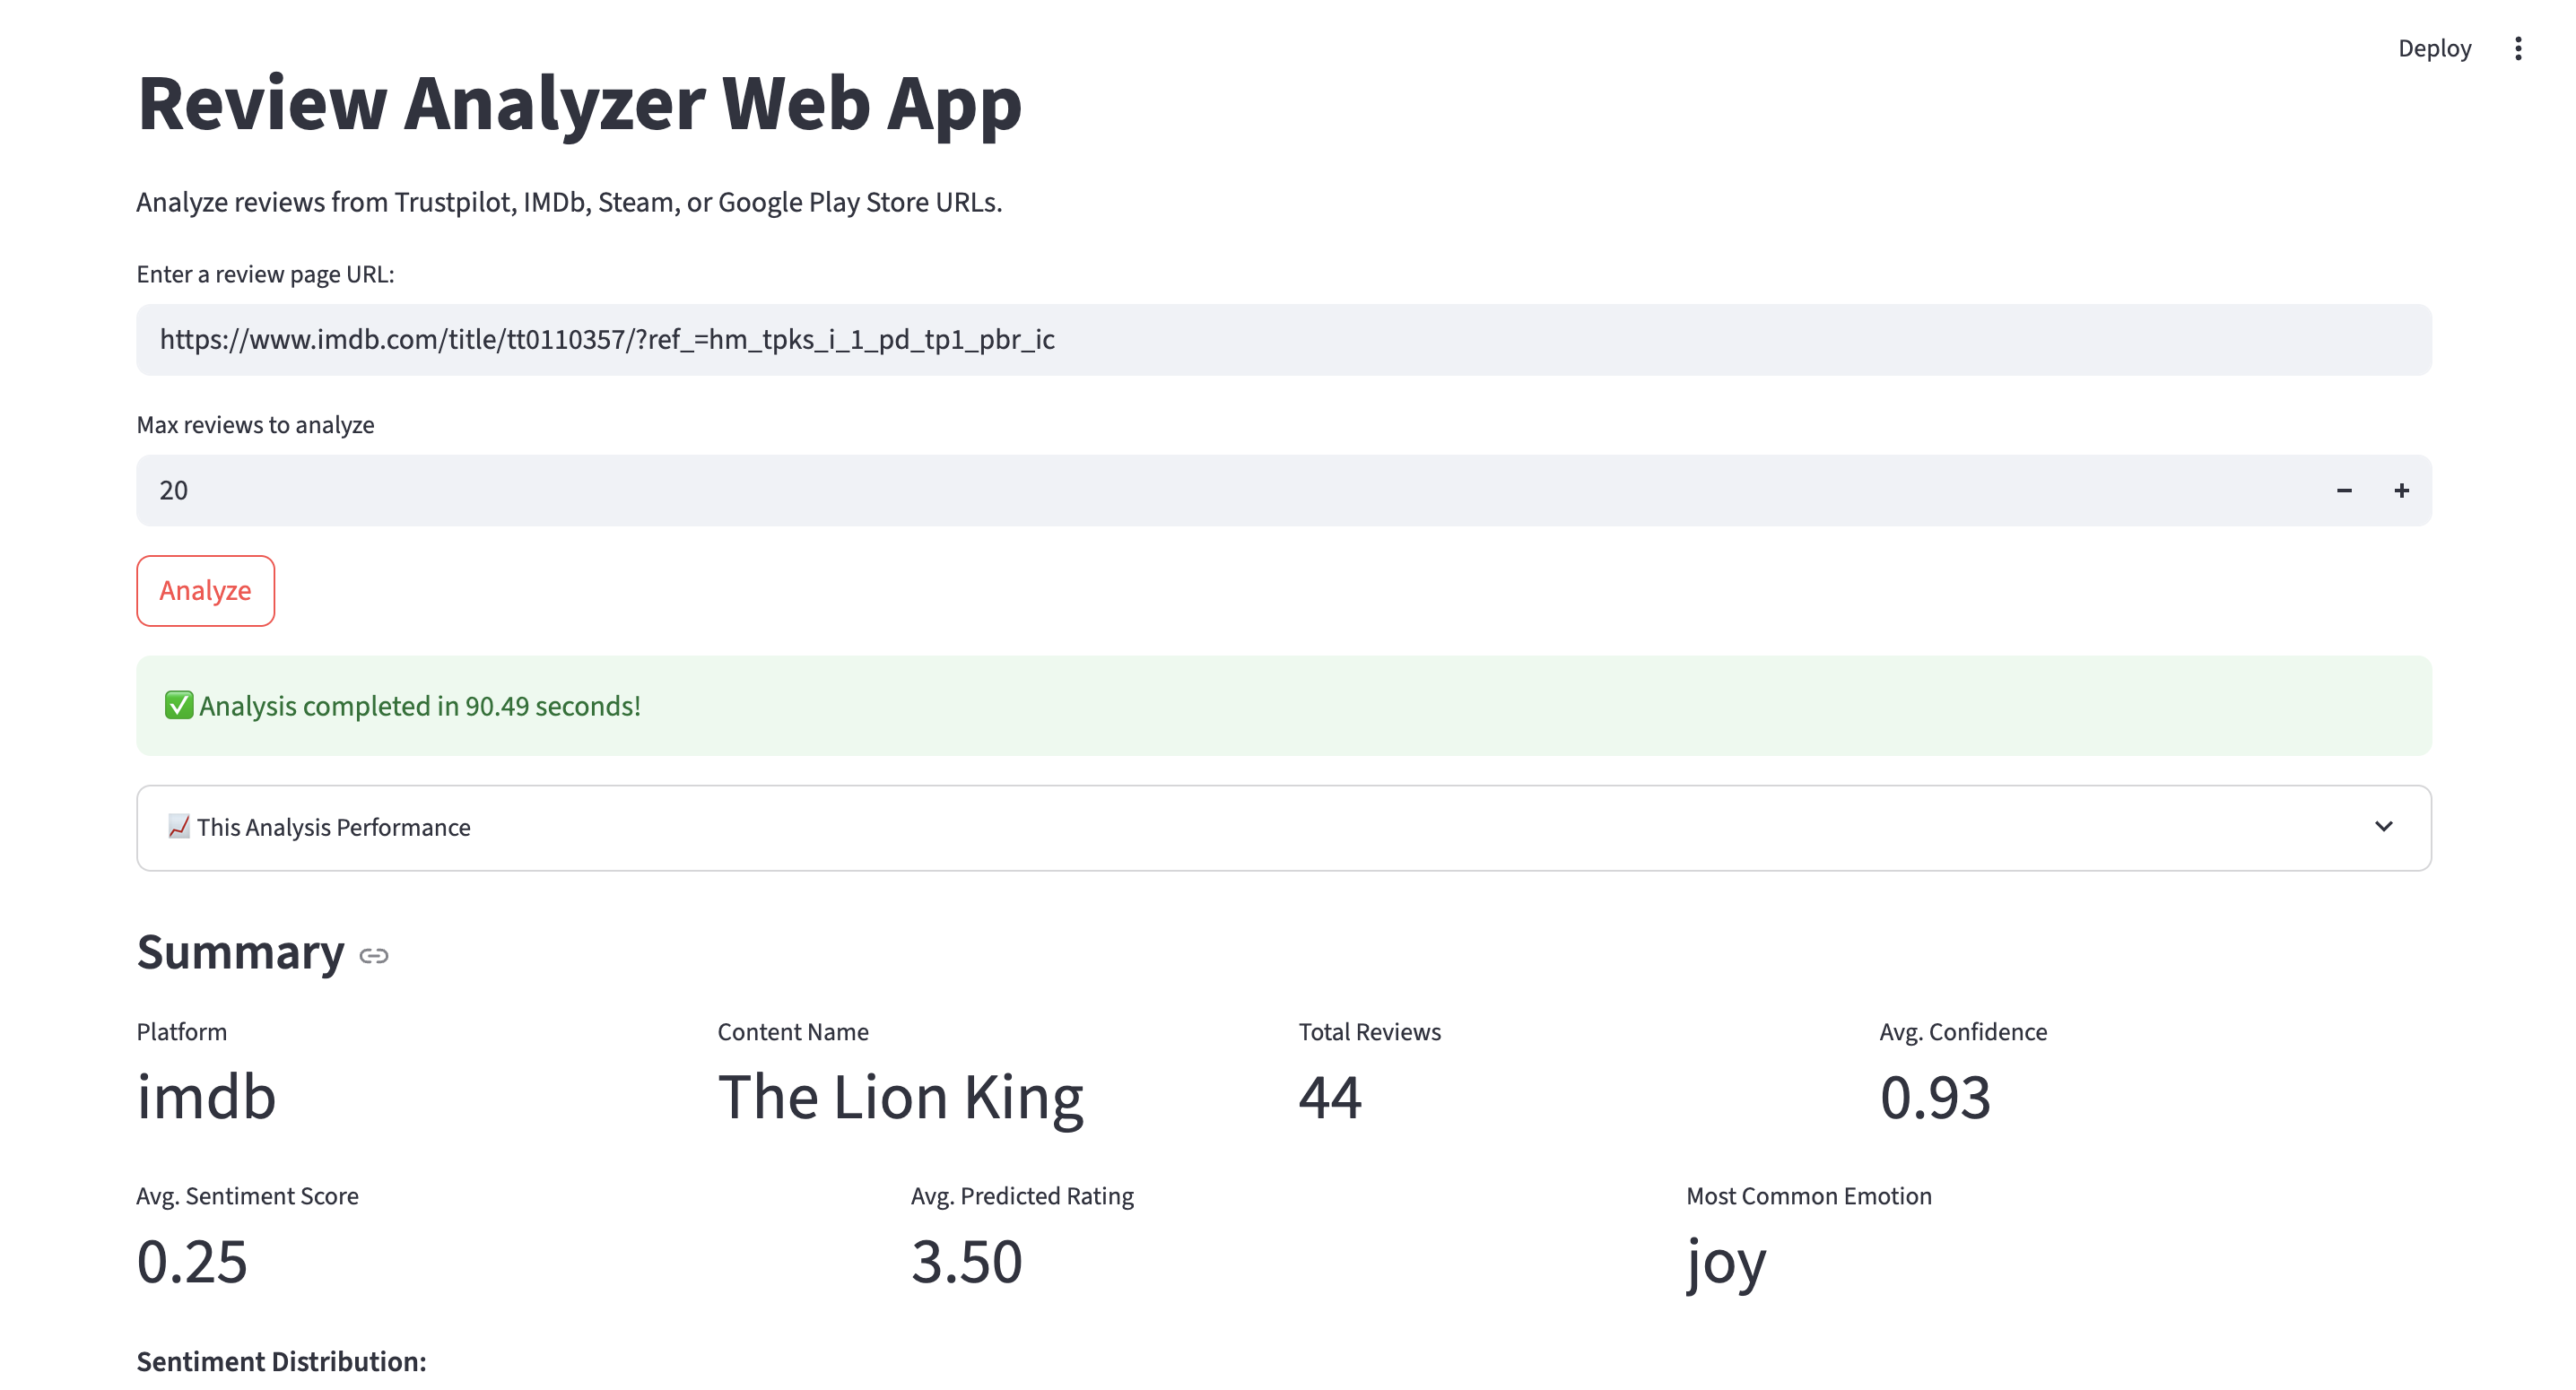Click the three-dot menu beside Deploy
This screenshot has width=2576, height=1390.
tap(2519, 47)
